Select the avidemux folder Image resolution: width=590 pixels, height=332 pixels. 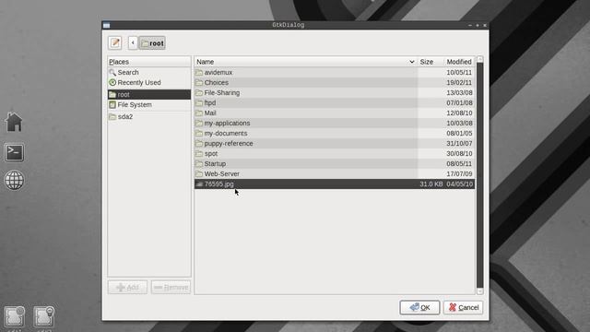point(334,72)
